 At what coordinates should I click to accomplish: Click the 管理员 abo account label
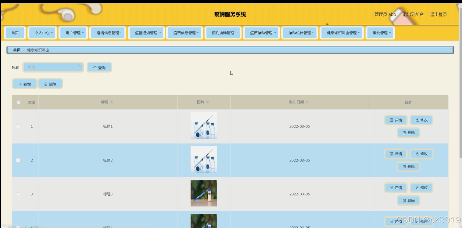[x=385, y=14]
